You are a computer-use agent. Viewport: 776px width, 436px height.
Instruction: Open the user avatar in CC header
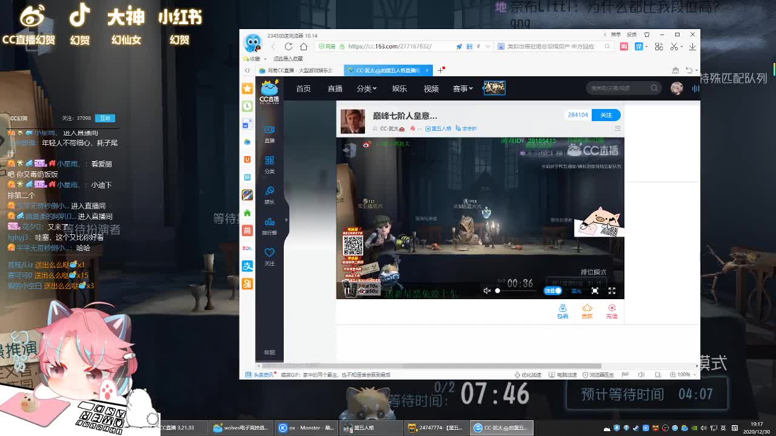[677, 88]
